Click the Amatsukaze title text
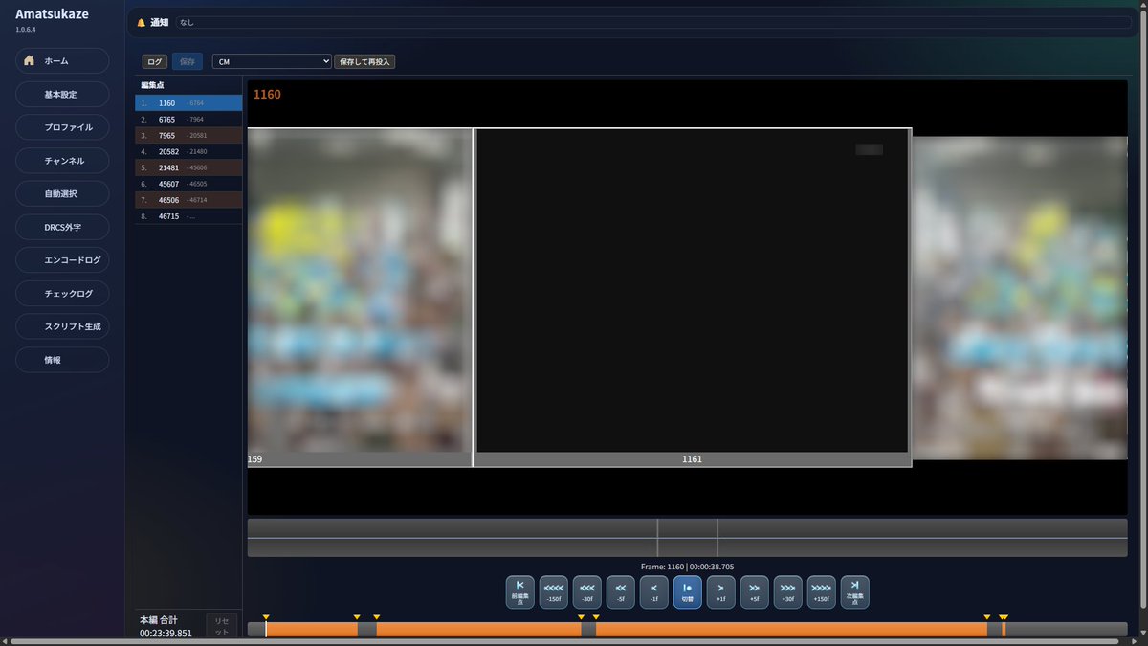 pyautogui.click(x=54, y=13)
